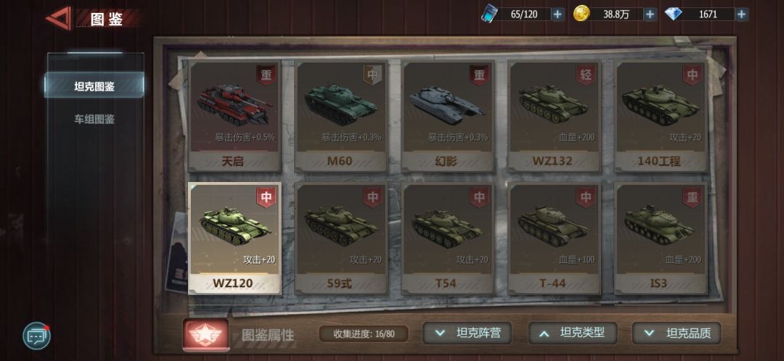This screenshot has height=361, width=784.
Task: Select the 天启 tank card
Action: click(234, 116)
